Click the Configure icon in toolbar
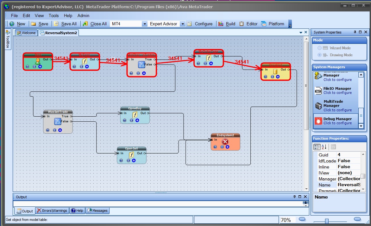371x226 pixels. coord(190,24)
